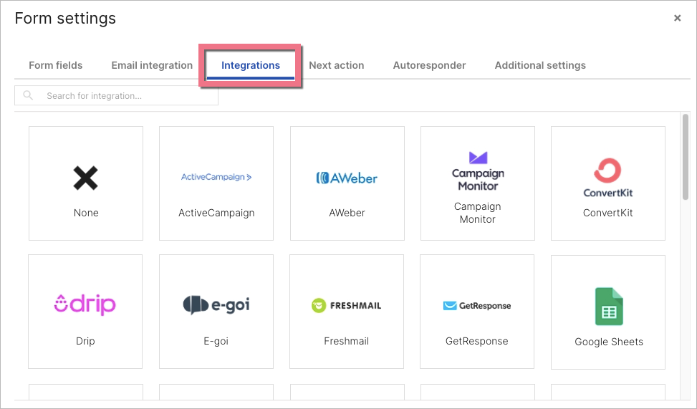This screenshot has width=697, height=409.
Task: Select the E-goi integration logo
Action: tap(216, 305)
